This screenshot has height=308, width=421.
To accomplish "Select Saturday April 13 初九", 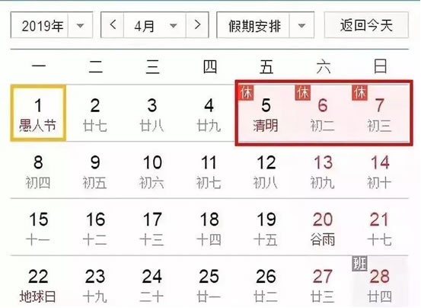I will coord(323,171).
